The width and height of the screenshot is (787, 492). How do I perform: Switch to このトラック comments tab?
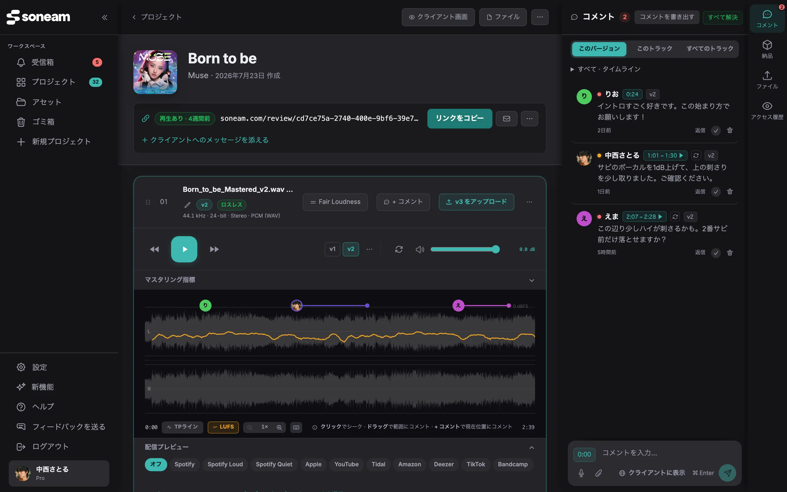point(654,49)
